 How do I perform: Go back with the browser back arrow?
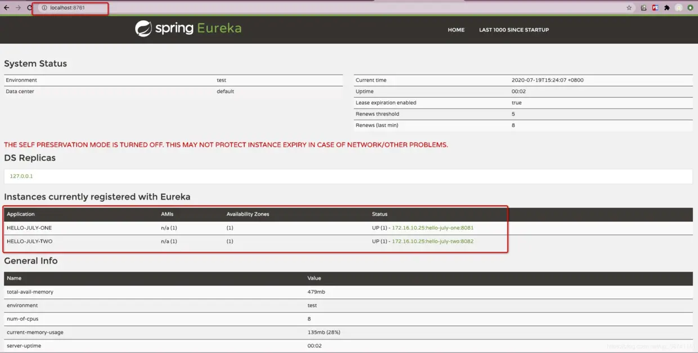click(6, 8)
